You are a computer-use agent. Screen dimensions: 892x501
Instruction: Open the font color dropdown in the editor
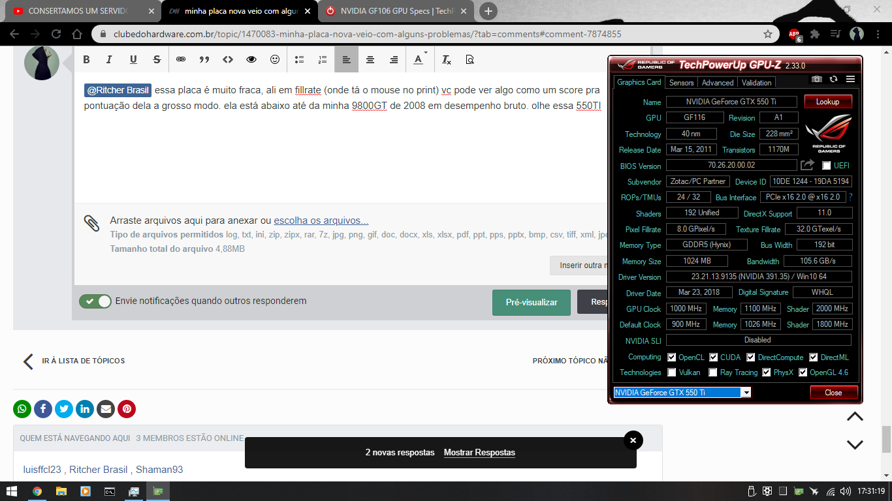(x=419, y=59)
